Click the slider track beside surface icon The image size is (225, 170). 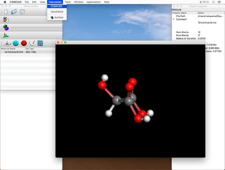coord(36,27)
